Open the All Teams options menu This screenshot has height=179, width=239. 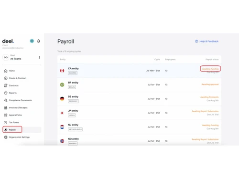39,57
